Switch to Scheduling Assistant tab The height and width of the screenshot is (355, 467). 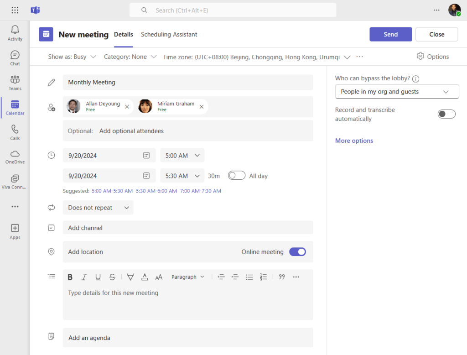pos(169,34)
